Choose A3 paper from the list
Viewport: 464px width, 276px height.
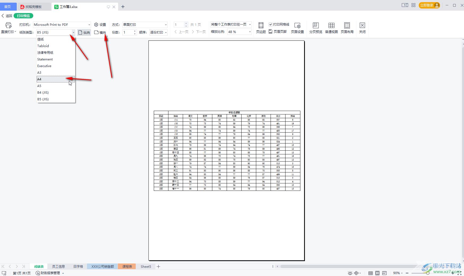56,72
